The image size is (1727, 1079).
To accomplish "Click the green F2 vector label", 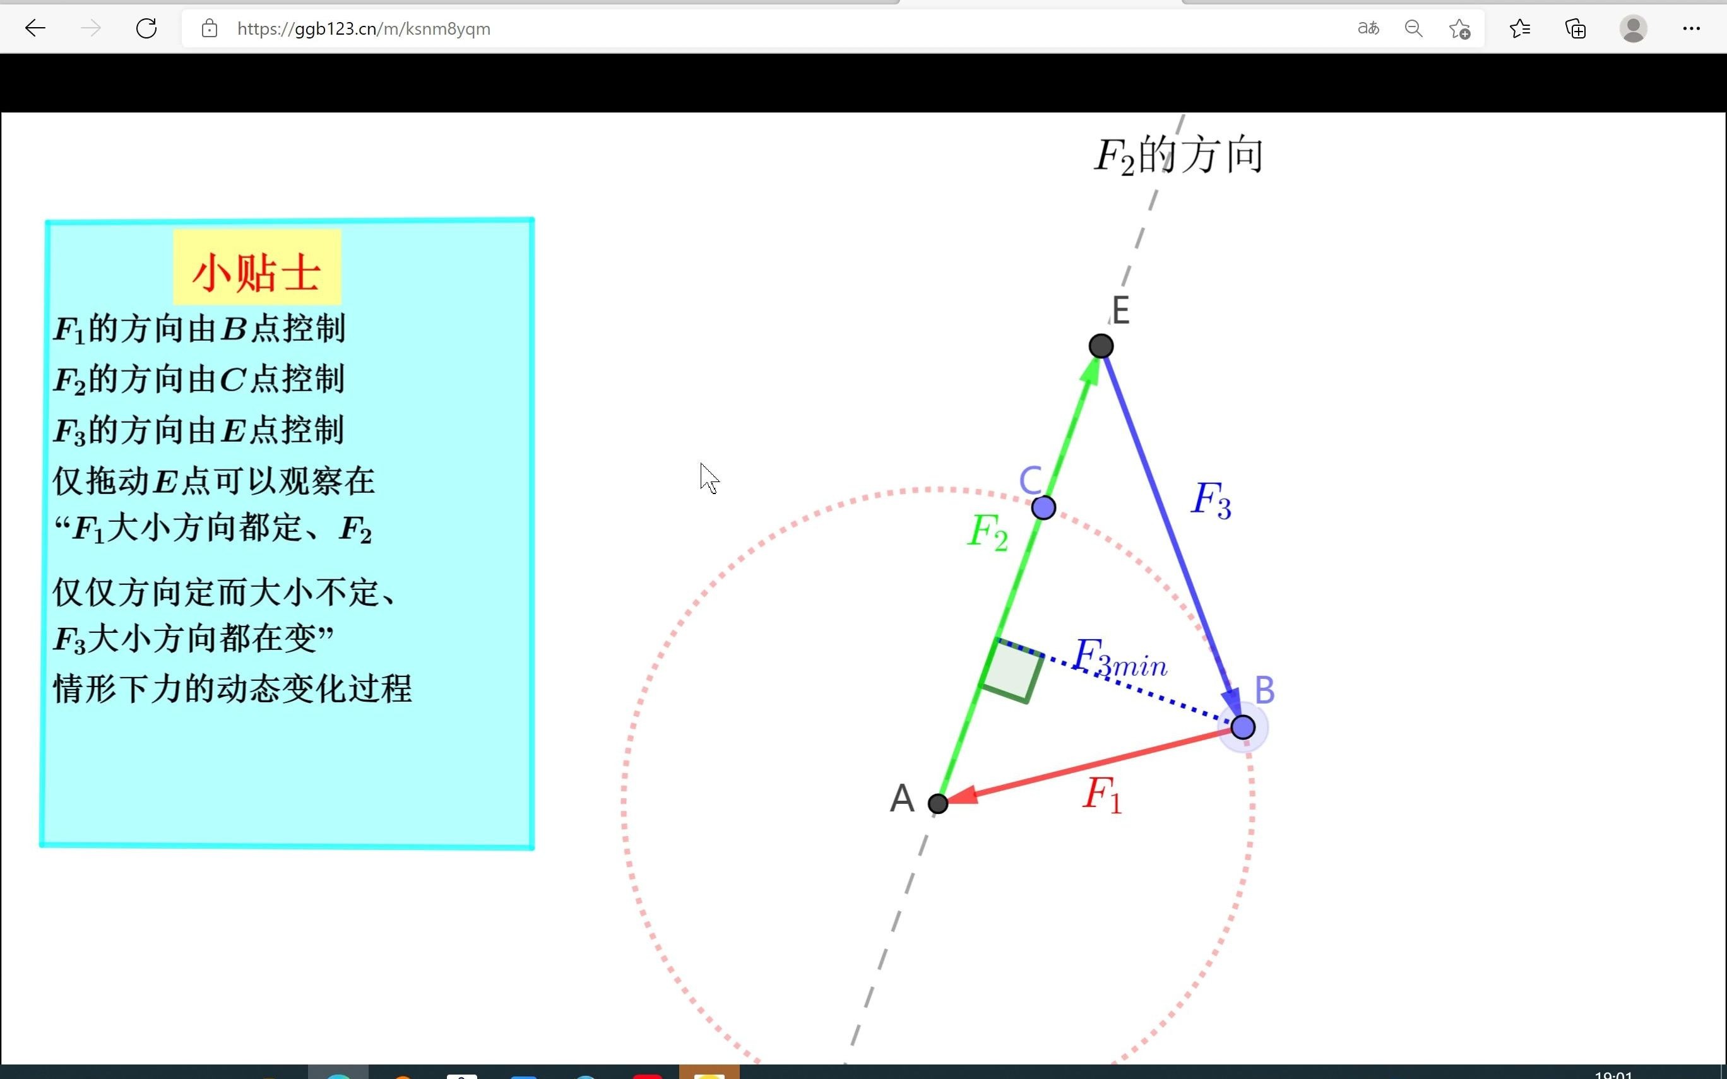I will pos(988,532).
